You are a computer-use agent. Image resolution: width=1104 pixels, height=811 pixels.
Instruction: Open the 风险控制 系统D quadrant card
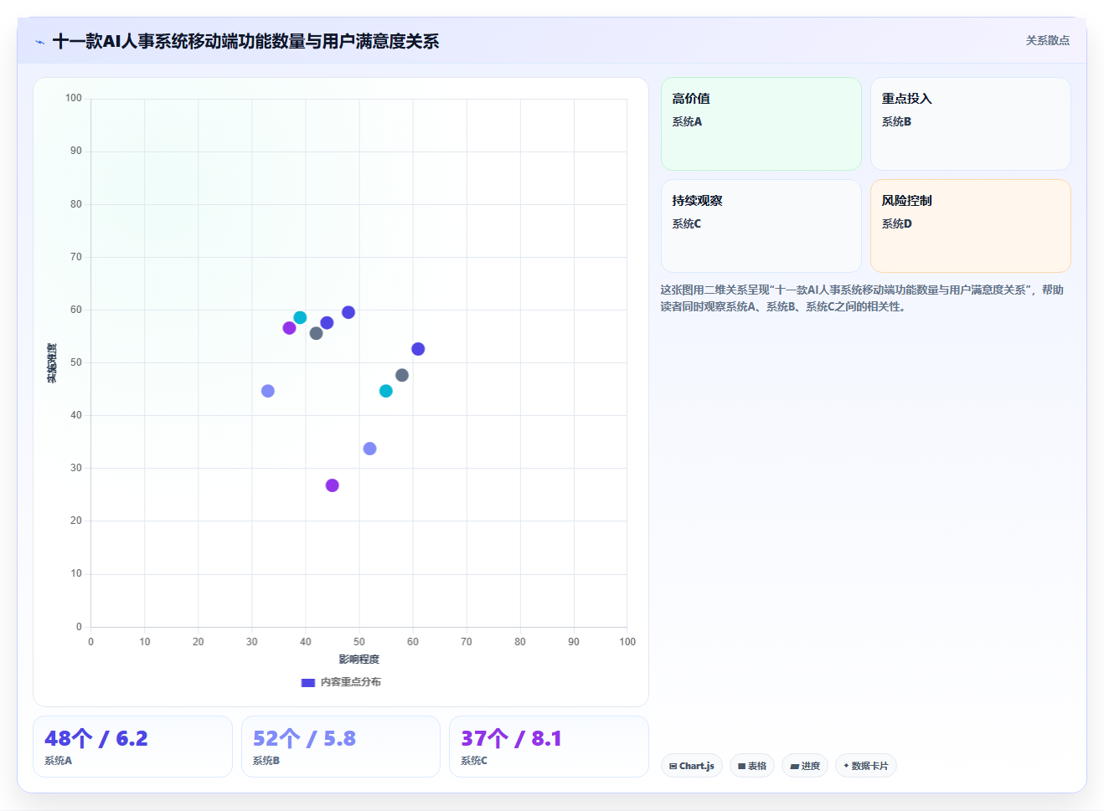coord(971,226)
